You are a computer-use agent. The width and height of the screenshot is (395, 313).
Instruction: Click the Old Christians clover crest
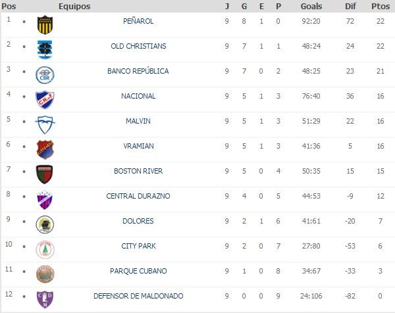[45, 49]
